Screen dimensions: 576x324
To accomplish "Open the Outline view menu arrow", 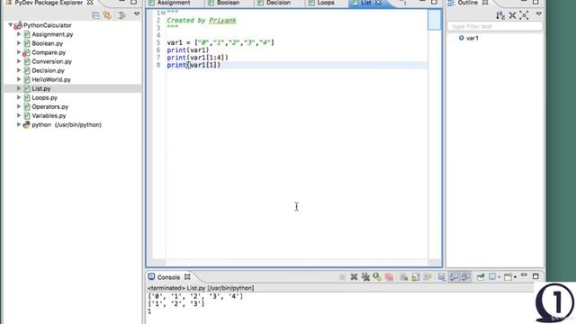I will coord(538,14).
